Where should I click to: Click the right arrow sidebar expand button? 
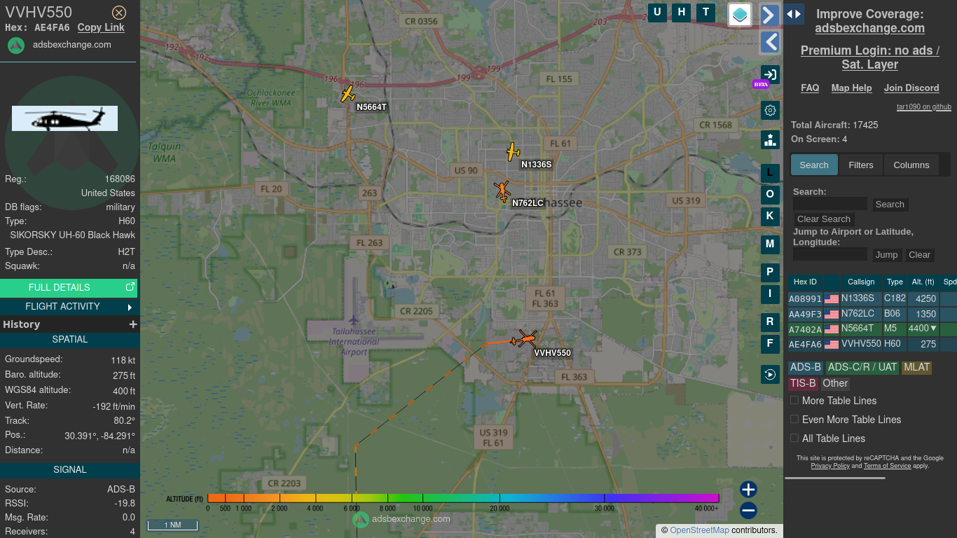(770, 15)
